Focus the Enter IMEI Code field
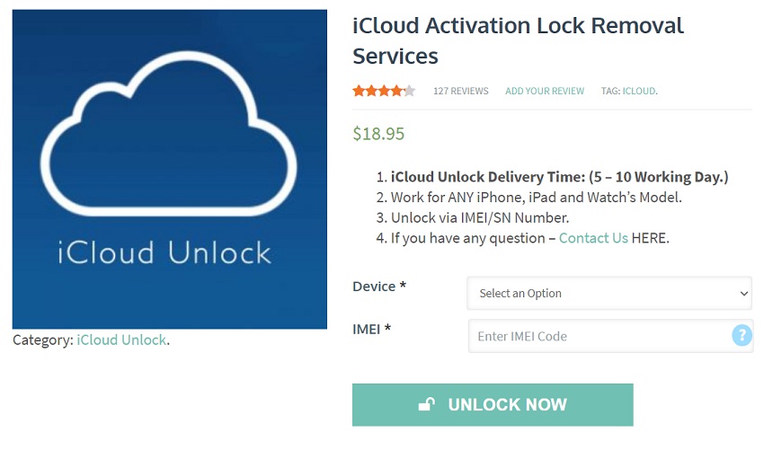Screen dimensions: 764x450 pos(610,336)
